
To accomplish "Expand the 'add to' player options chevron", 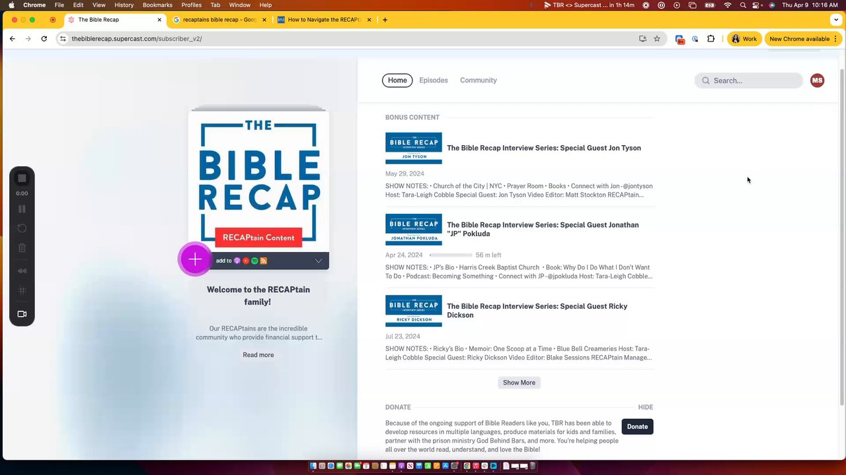I will point(318,261).
